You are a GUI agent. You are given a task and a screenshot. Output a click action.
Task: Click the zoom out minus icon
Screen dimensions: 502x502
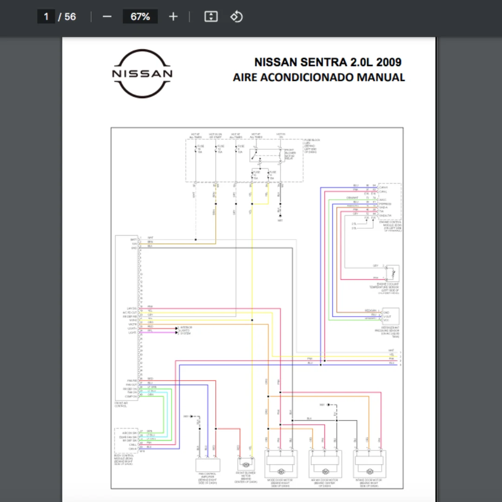107,17
